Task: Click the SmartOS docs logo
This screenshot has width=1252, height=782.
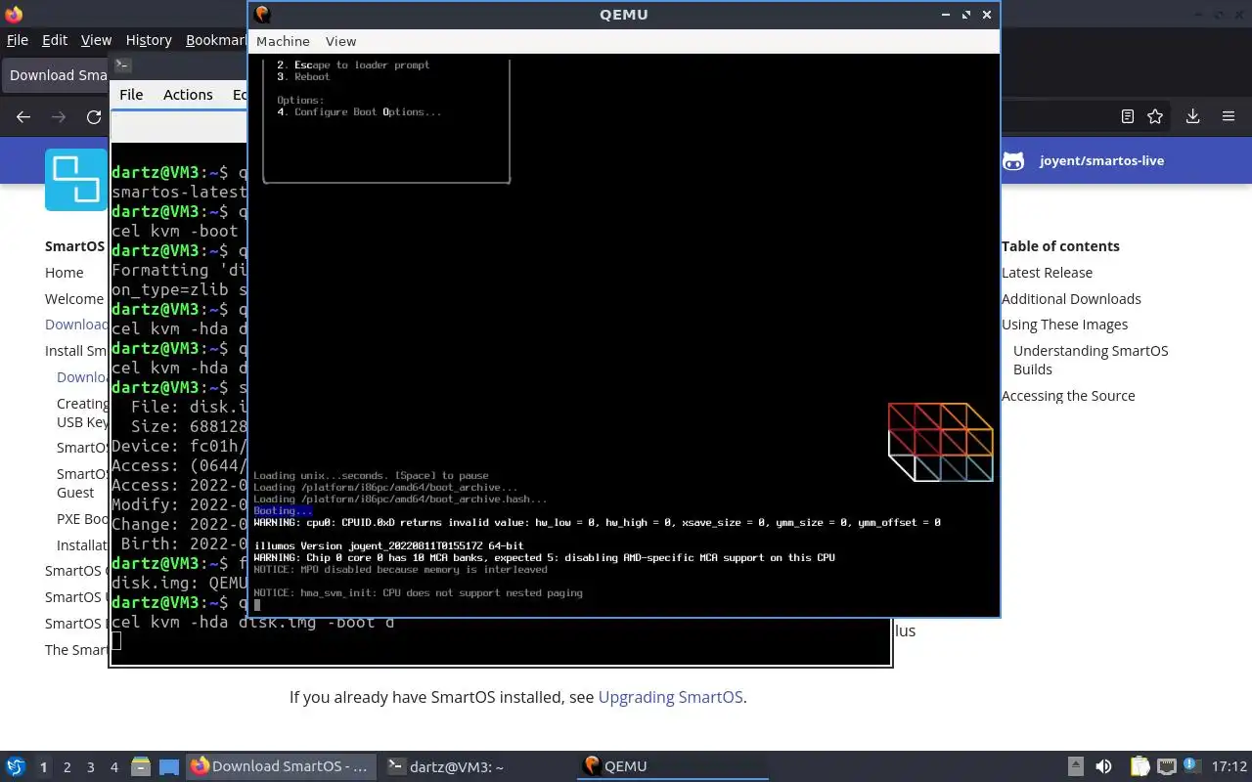Action: click(76, 179)
